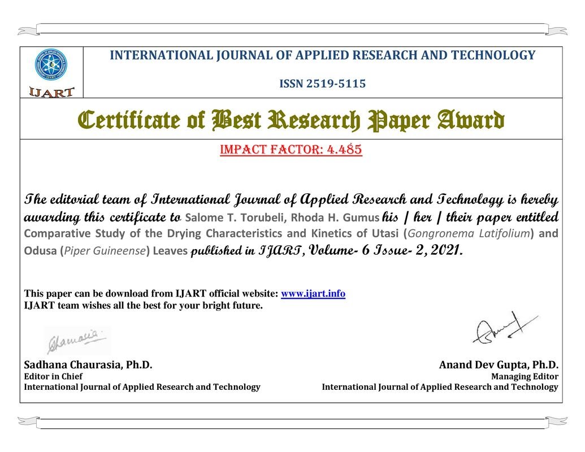Click the Editor in Chief title
The height and width of the screenshot is (452, 585).
coord(53,376)
